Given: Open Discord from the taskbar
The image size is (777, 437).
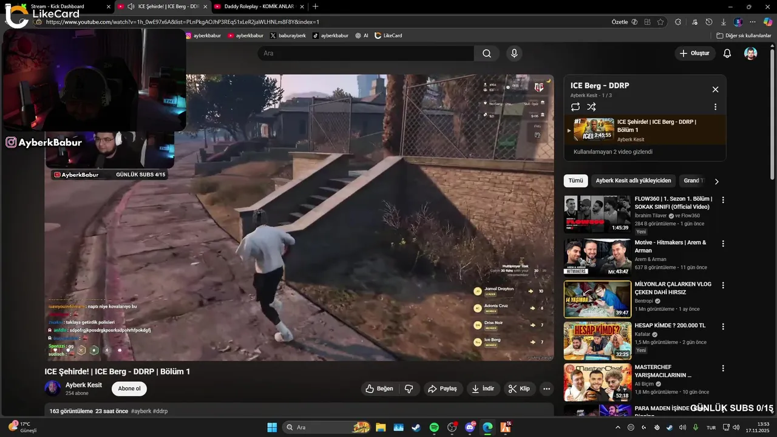Looking at the screenshot, I should (470, 427).
